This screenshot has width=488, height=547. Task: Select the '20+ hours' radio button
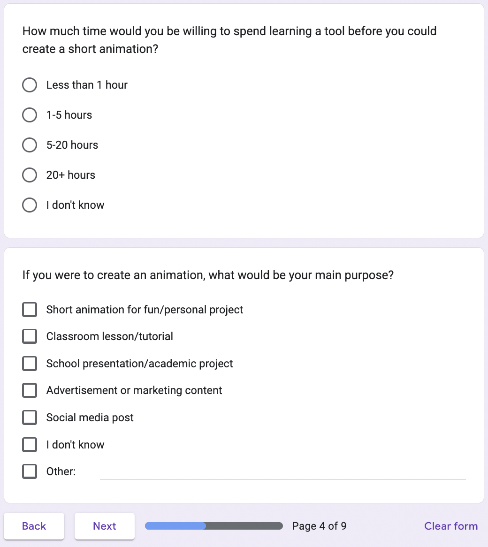pos(30,175)
